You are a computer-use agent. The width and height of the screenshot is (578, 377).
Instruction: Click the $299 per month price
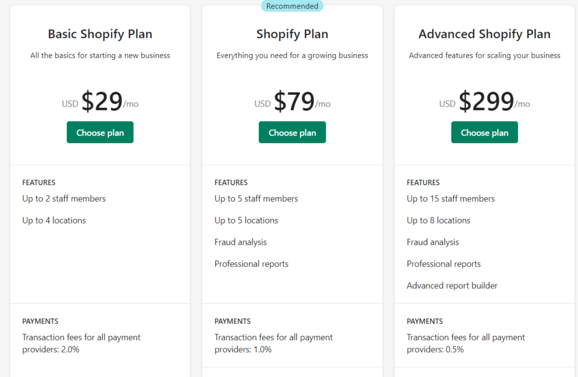coord(484,102)
